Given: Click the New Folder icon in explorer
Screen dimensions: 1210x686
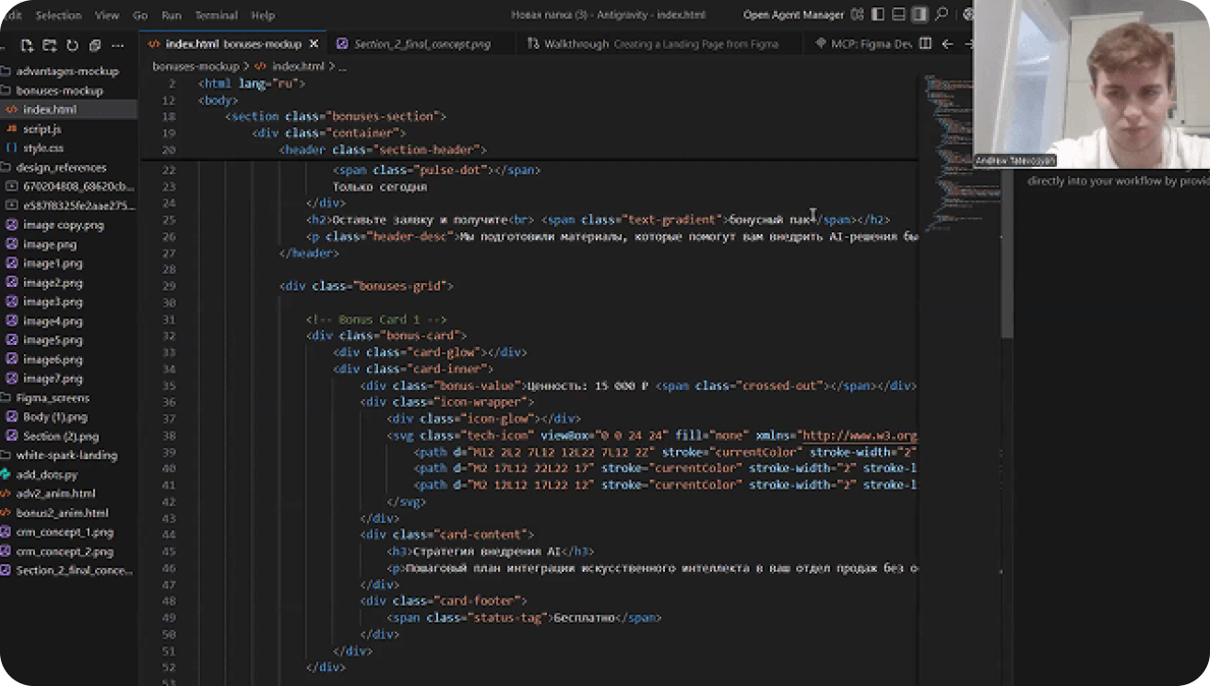Looking at the screenshot, I should 49,45.
